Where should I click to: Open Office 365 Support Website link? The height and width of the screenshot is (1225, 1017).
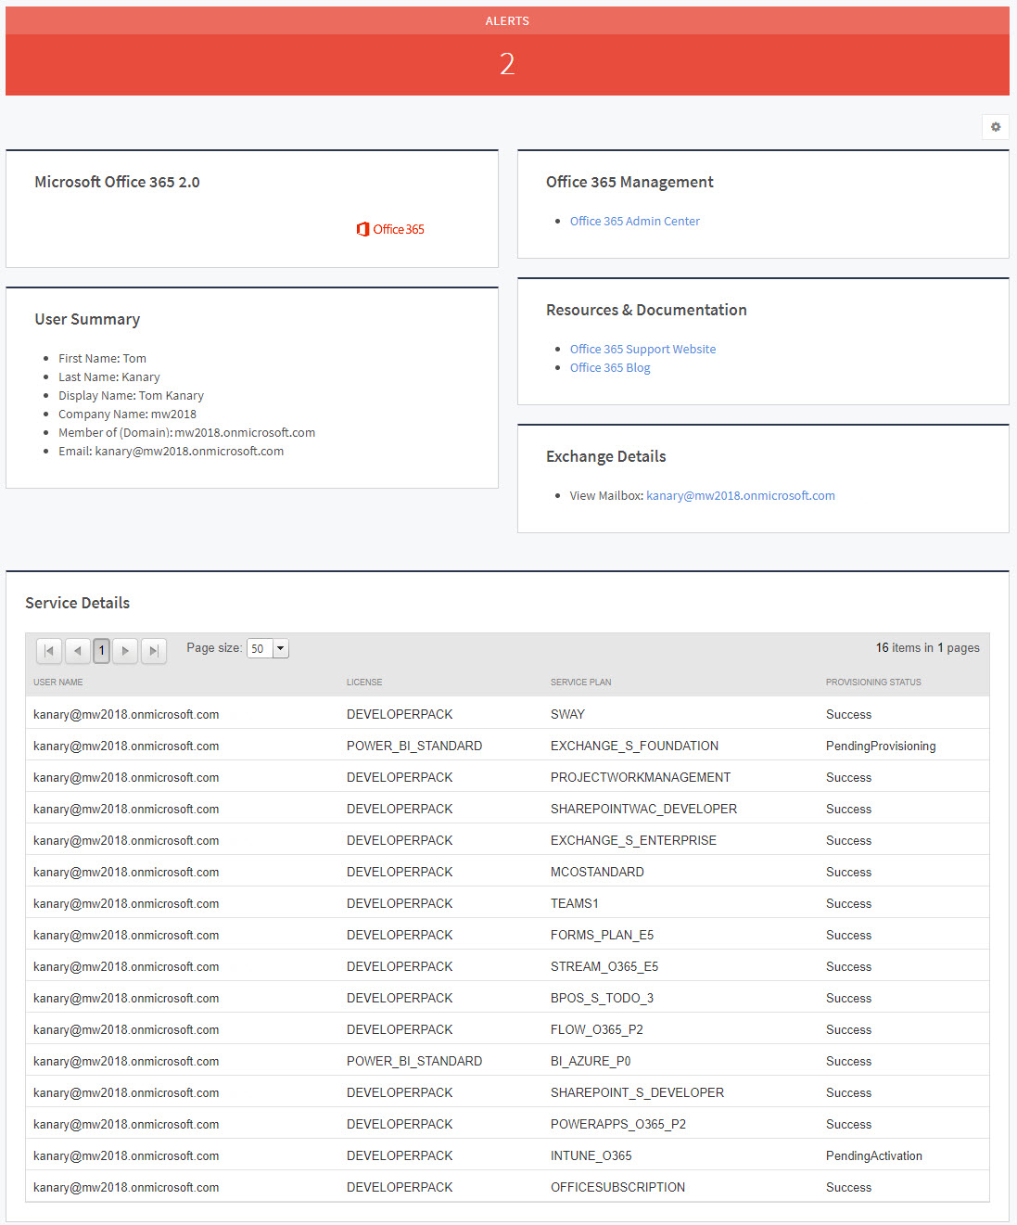[x=642, y=350]
